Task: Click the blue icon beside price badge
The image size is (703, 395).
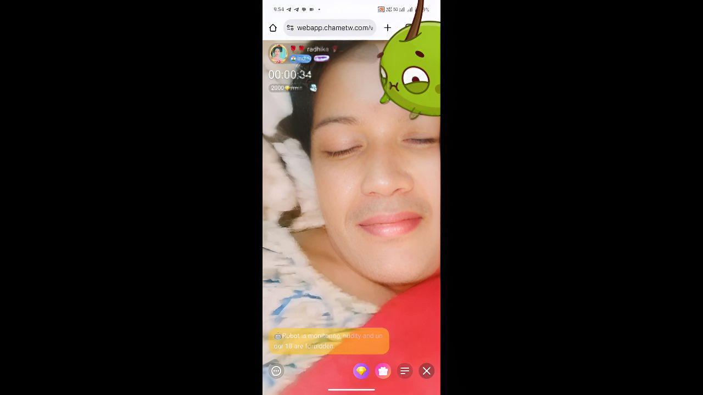Action: 313,88
